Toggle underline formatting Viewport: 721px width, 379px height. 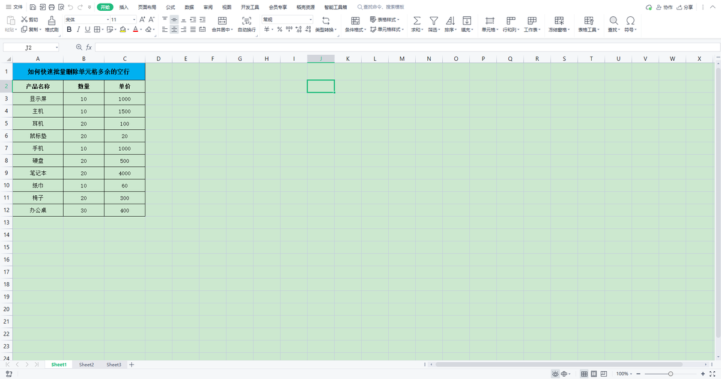(x=87, y=29)
